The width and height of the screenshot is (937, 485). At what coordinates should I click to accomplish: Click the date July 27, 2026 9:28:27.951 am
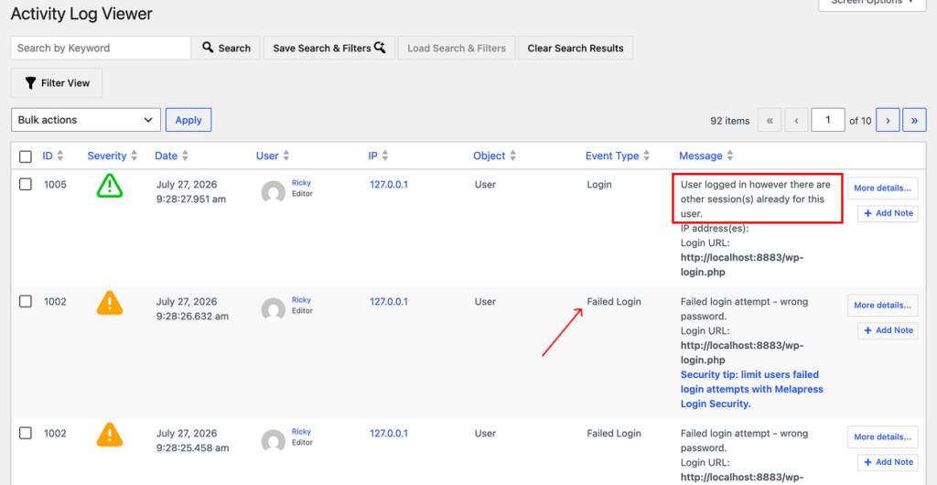pyautogui.click(x=191, y=192)
